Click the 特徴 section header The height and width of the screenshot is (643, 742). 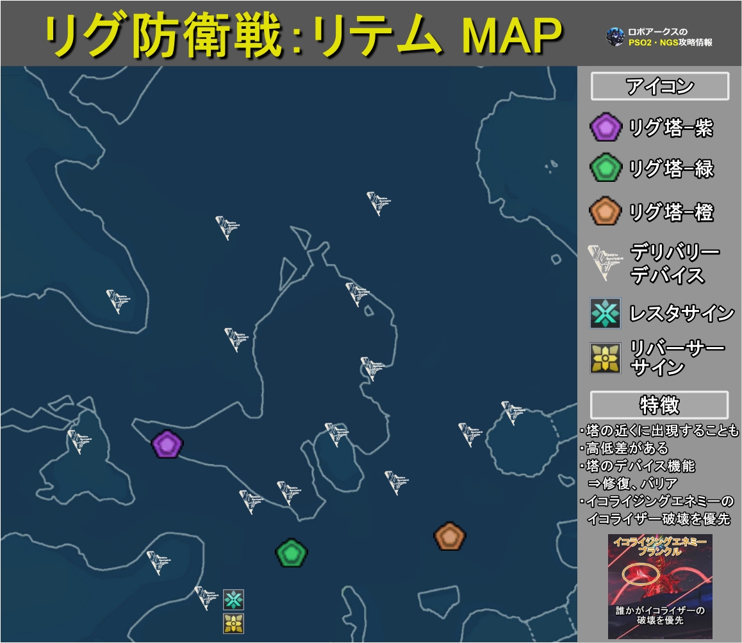coord(659,405)
